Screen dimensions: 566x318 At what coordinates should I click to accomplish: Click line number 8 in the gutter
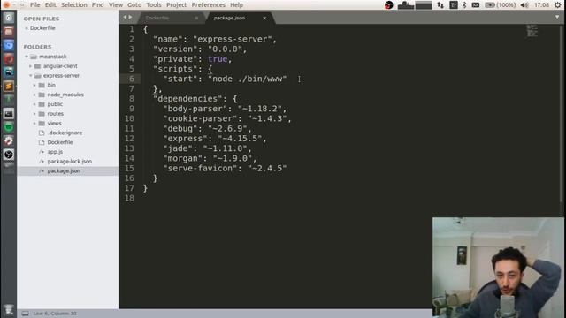pyautogui.click(x=132, y=99)
